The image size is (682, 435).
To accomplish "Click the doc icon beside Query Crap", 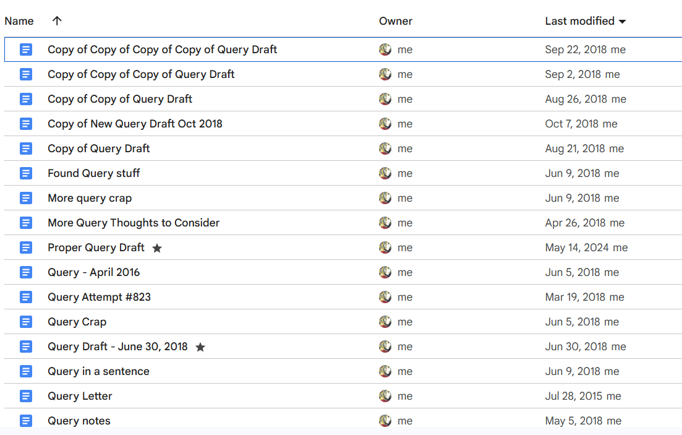I will click(x=26, y=322).
